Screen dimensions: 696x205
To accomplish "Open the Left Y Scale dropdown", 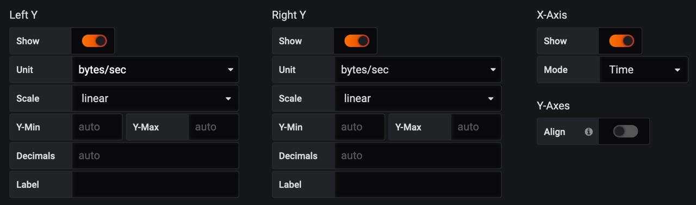I will click(156, 98).
